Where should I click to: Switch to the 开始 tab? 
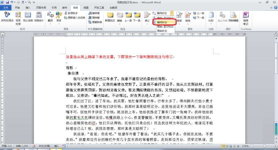tap(17, 7)
